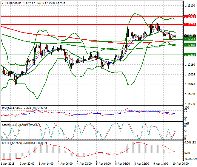Select the MACD scale value 0.001192
Image resolution: width=197 pixels, height=167 pixels.
tap(190, 143)
